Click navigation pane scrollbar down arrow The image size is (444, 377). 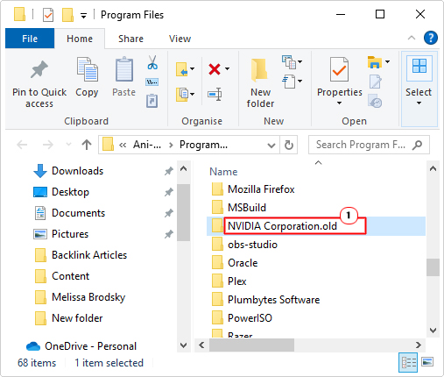click(183, 345)
